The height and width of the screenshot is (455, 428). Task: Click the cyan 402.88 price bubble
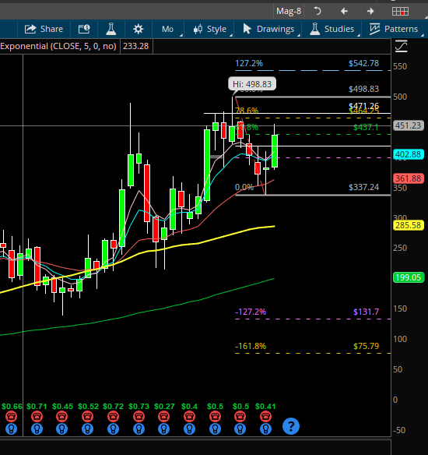click(409, 154)
